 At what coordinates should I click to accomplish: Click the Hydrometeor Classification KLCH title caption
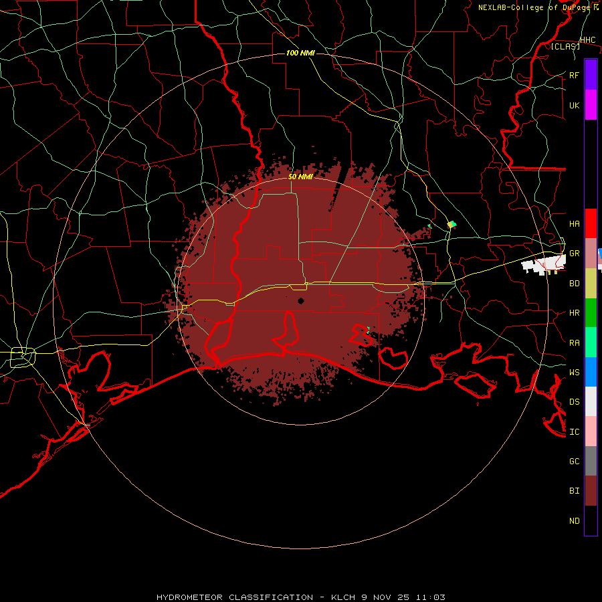[x=301, y=597]
